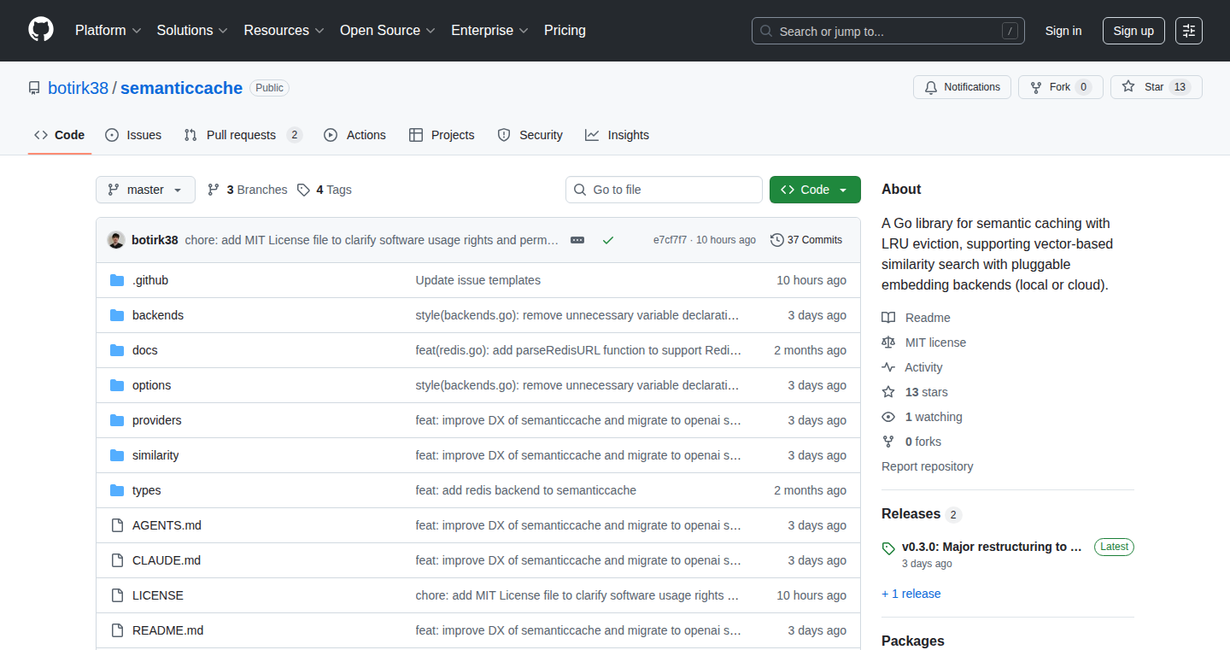The width and height of the screenshot is (1230, 650).
Task: Click Report repository
Action: click(x=927, y=466)
